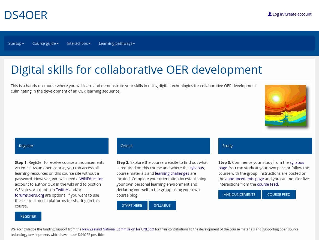Click the COURSE FEED button

click(279, 194)
